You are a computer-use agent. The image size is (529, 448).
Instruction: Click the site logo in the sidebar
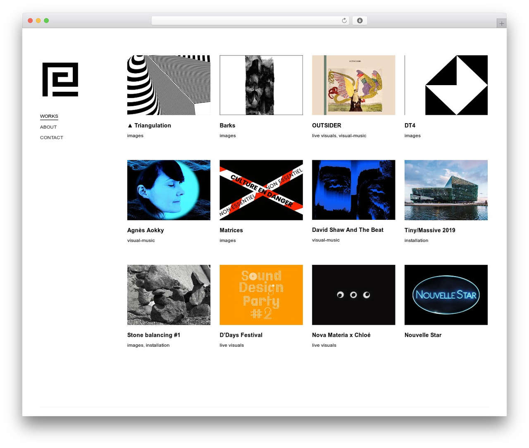click(60, 79)
